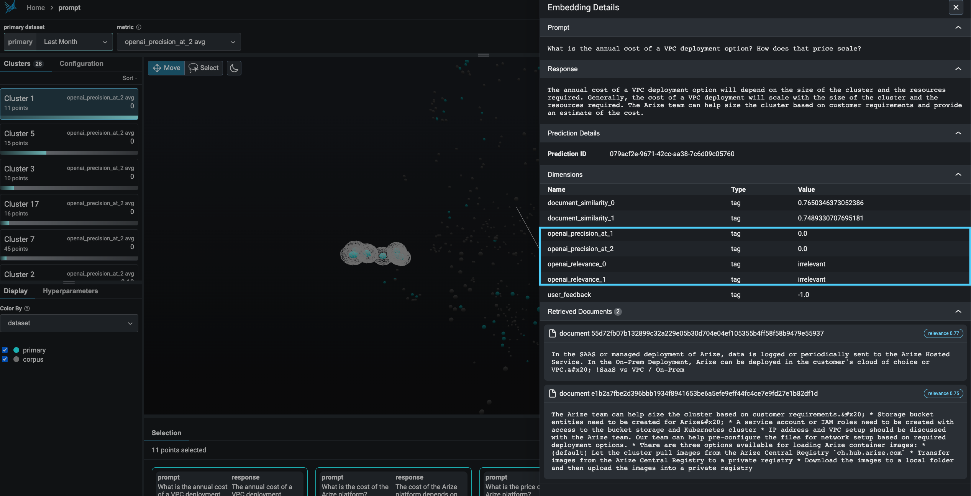Go to Home breadcrumb link

pos(36,8)
